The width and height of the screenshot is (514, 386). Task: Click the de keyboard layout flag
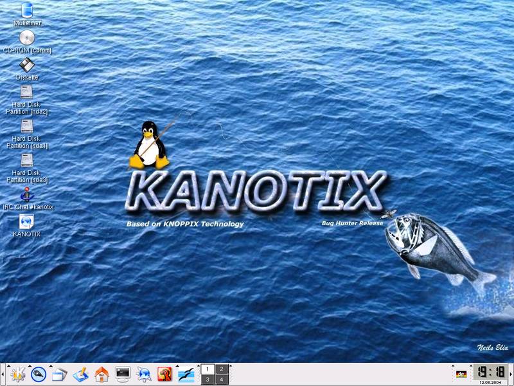click(461, 374)
